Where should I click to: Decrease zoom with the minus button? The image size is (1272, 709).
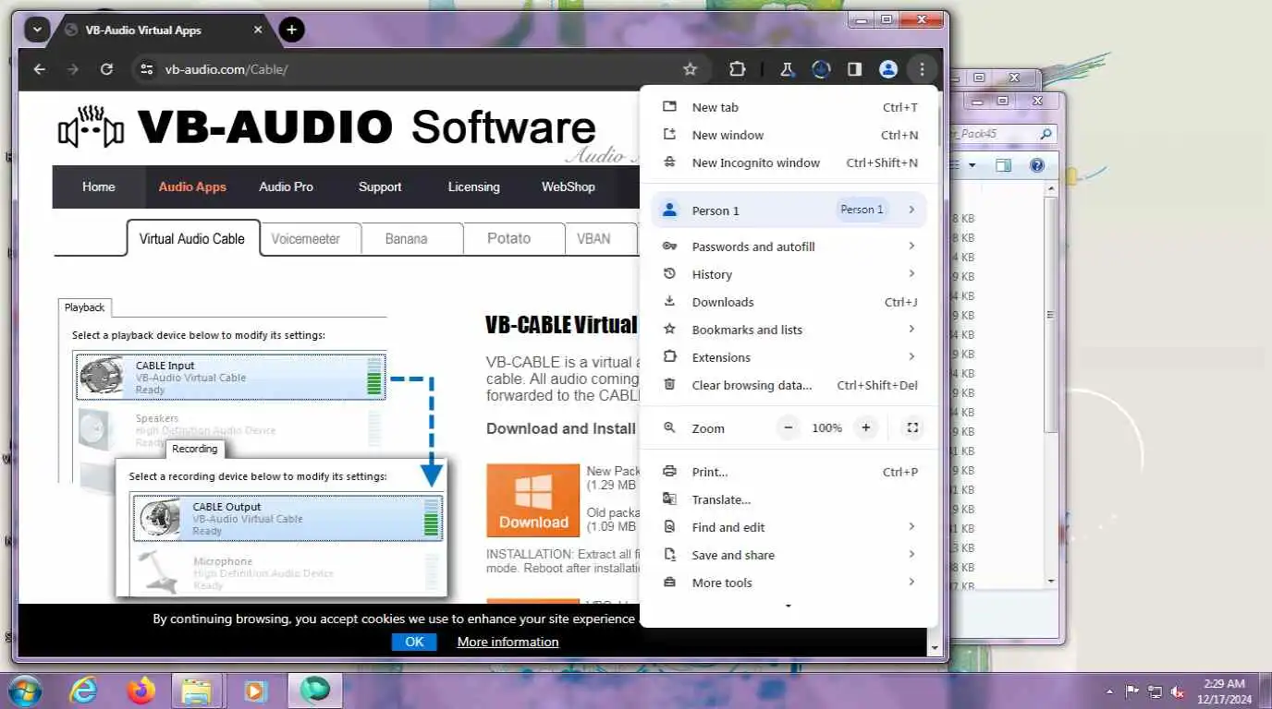pos(788,427)
